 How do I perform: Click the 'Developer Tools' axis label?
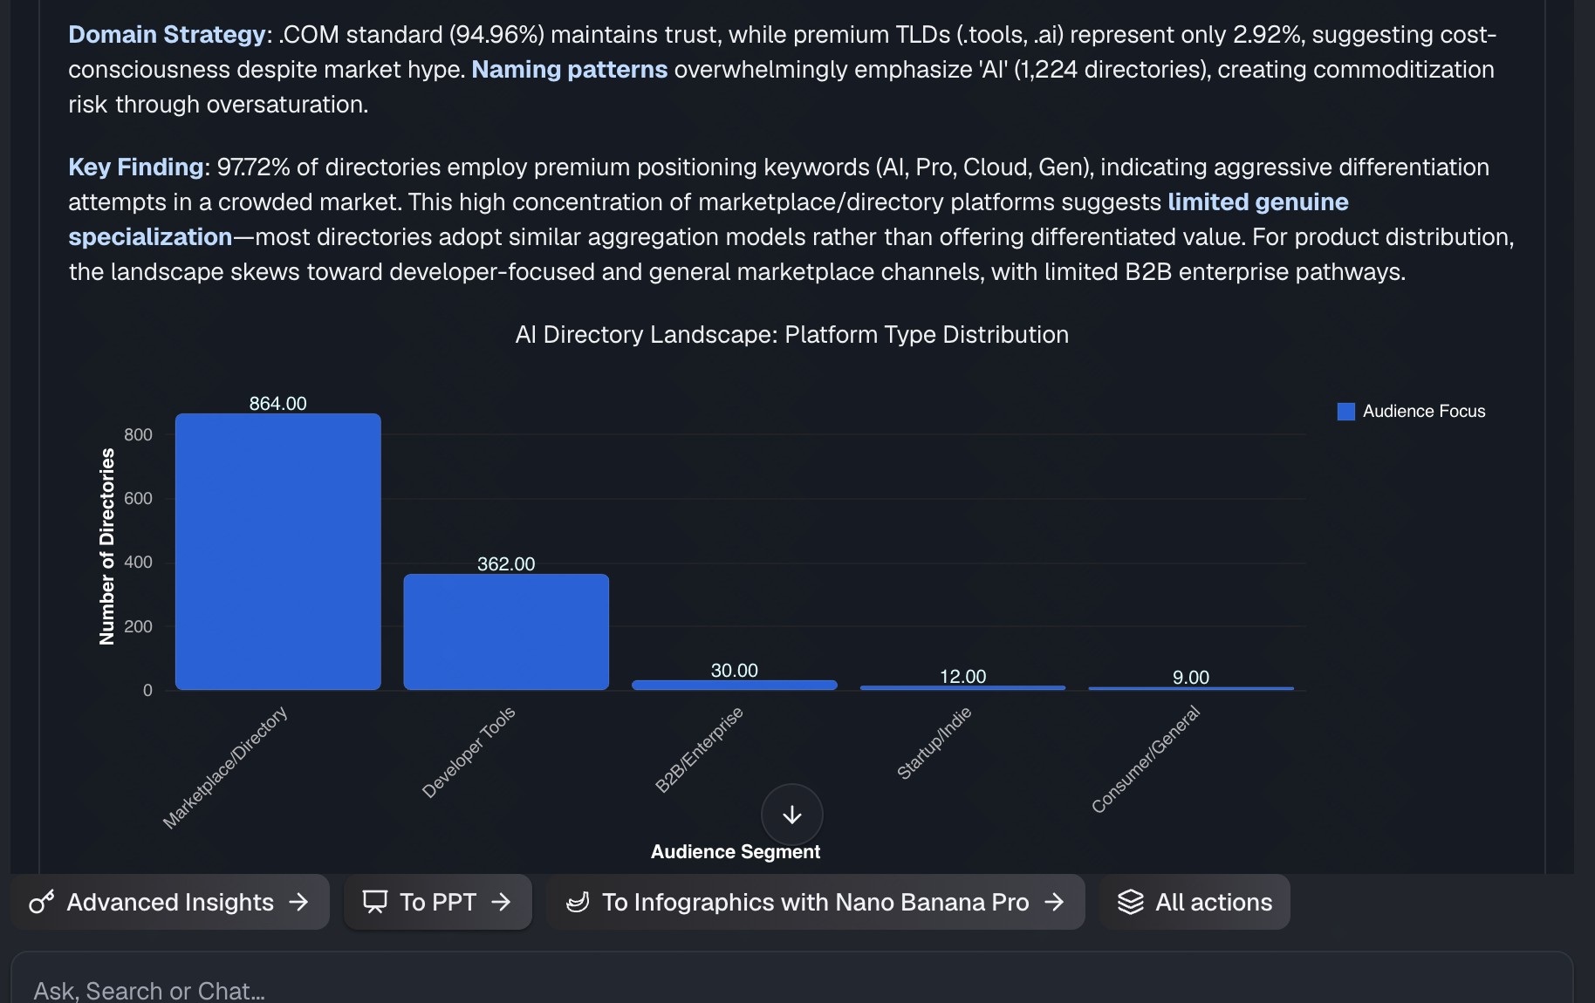469,752
